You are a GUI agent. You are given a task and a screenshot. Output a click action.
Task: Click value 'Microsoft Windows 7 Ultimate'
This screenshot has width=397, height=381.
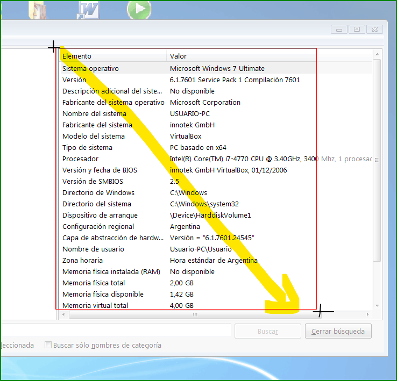(217, 68)
